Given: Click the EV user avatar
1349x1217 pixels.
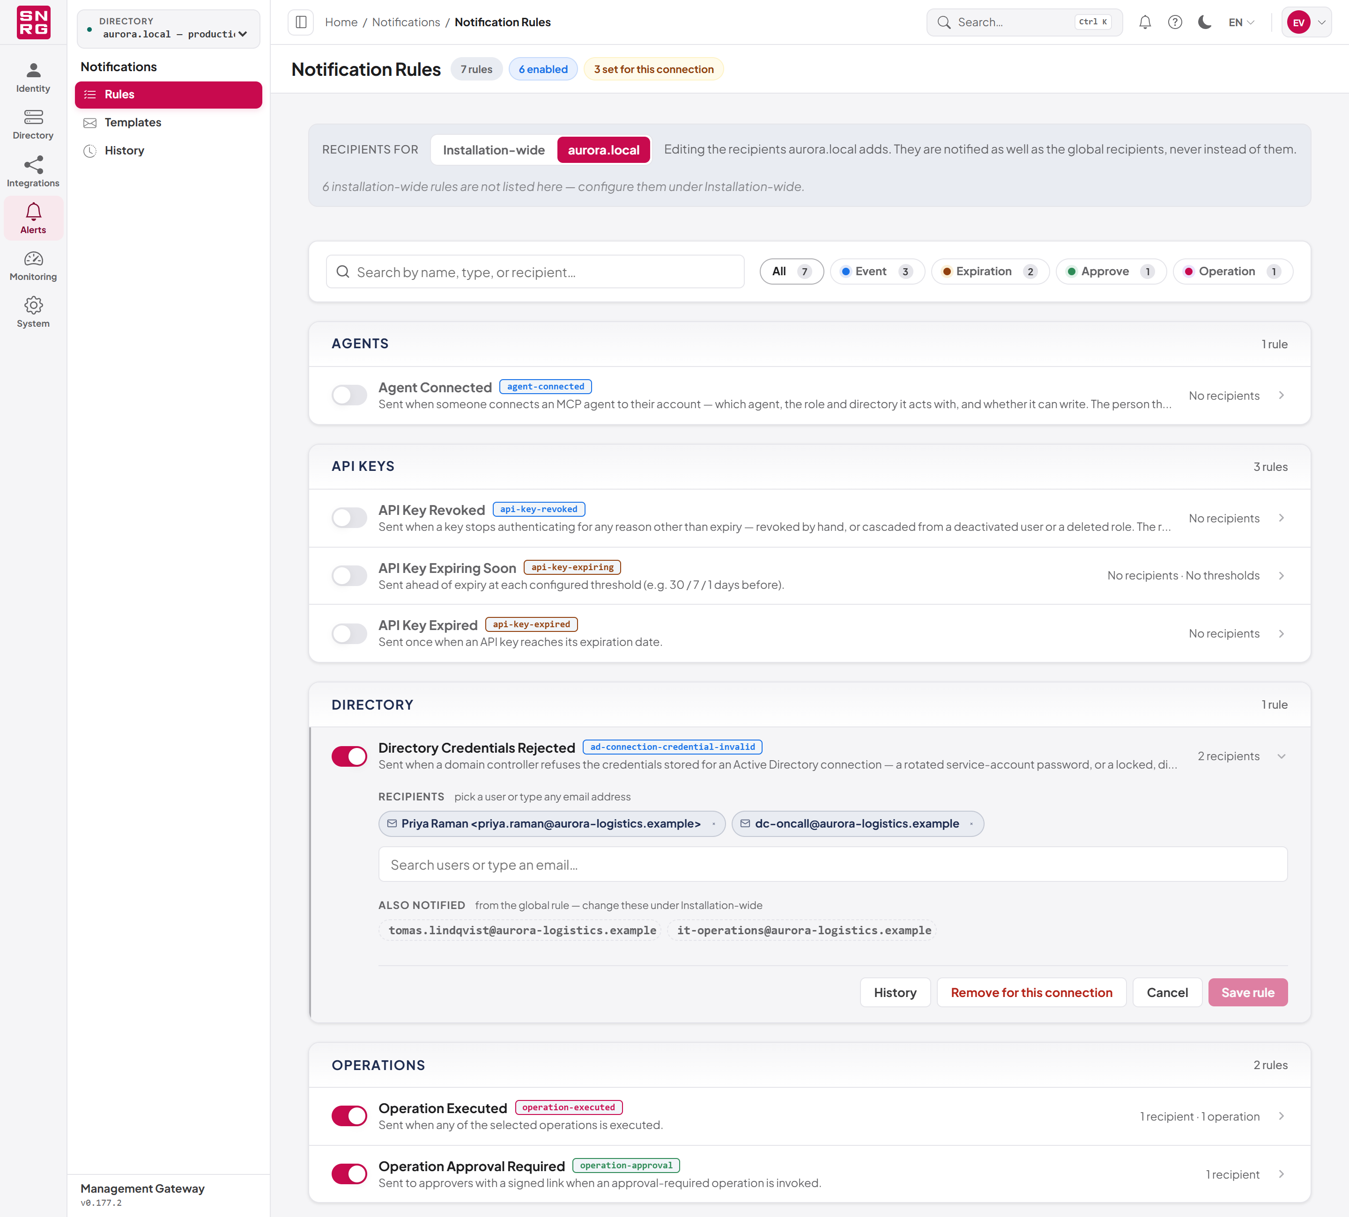Looking at the screenshot, I should (1298, 22).
